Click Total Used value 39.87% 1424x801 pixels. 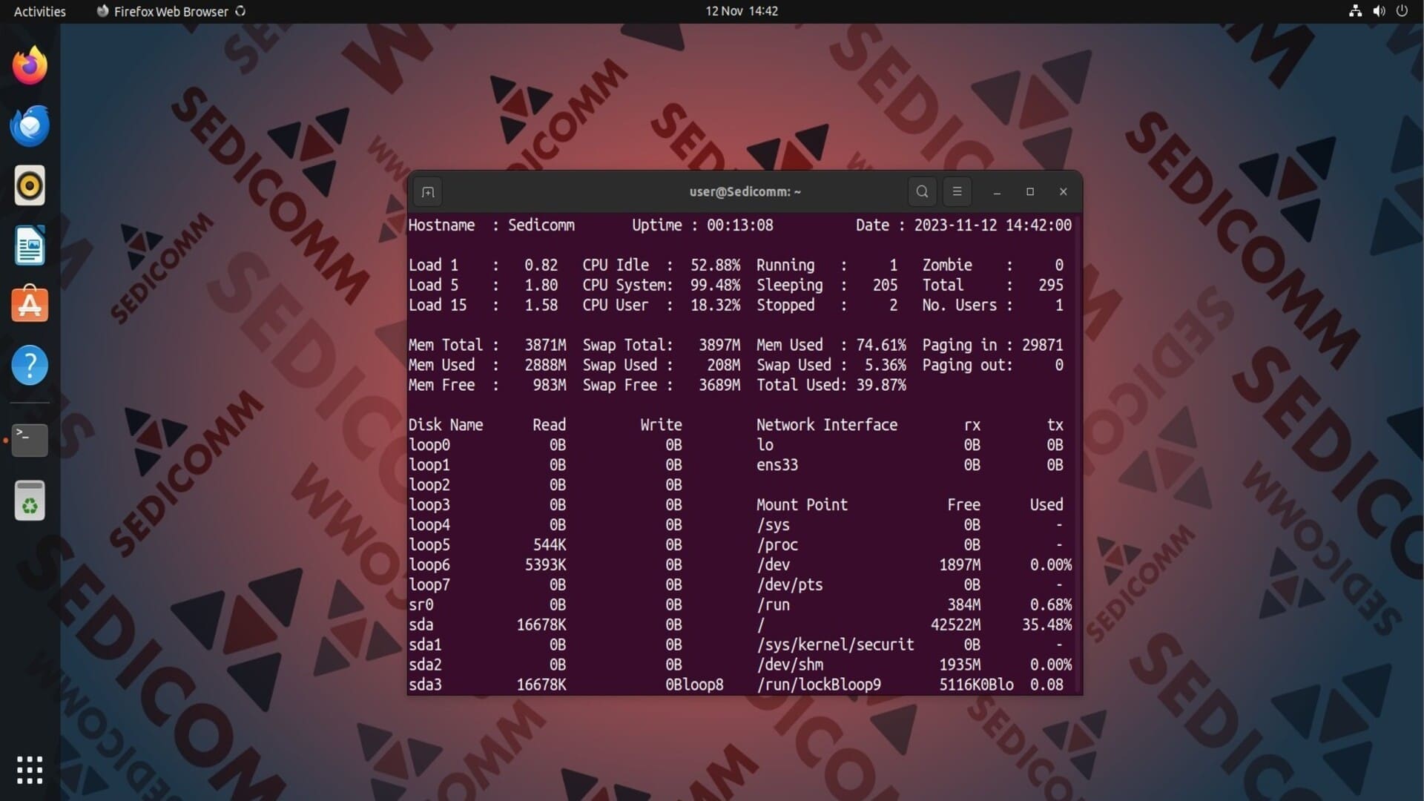pos(881,385)
